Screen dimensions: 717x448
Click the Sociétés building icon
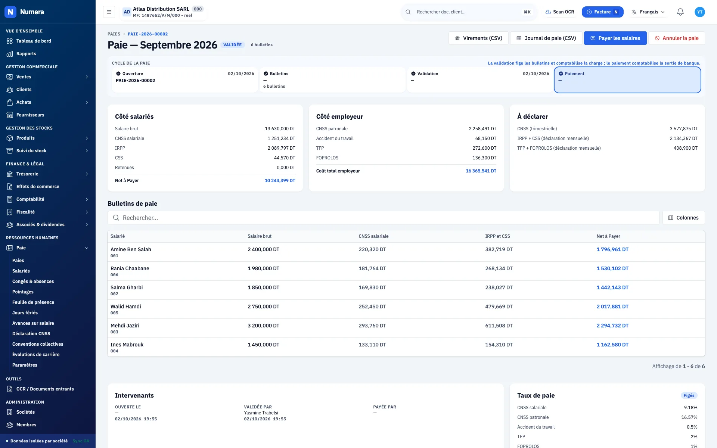pos(10,412)
